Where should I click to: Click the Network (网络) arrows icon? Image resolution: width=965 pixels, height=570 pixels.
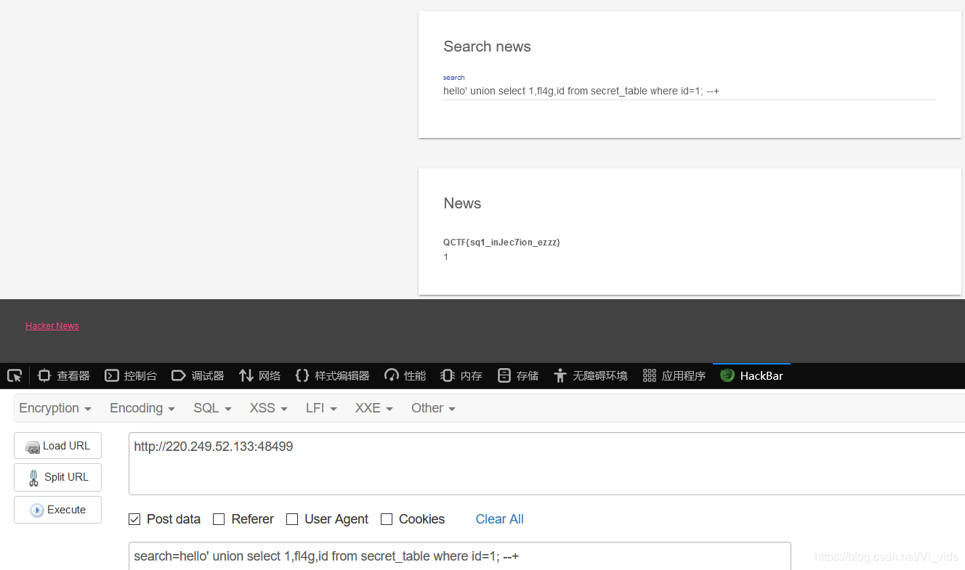(x=246, y=375)
